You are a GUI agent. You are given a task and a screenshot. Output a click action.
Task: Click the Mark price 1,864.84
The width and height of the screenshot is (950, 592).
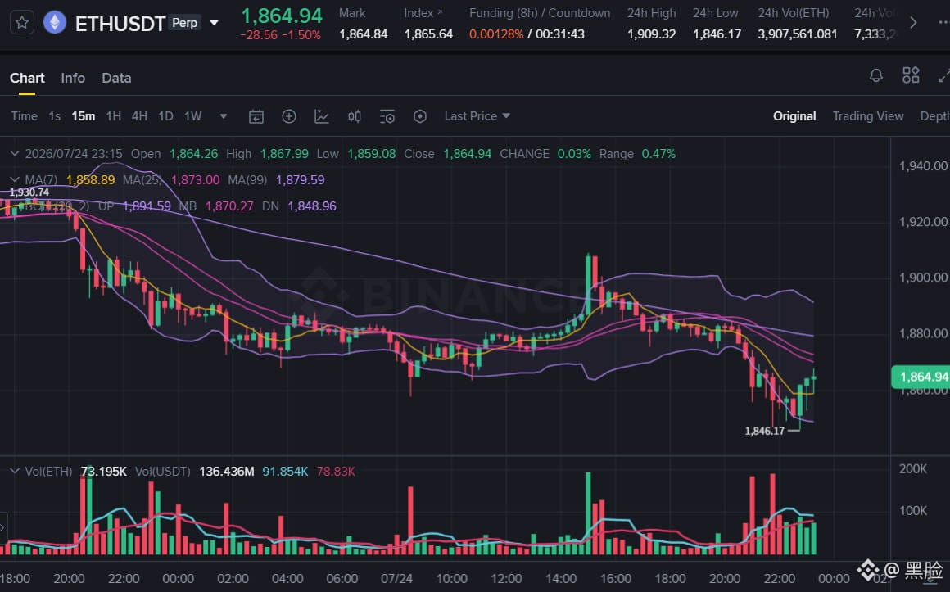point(364,34)
